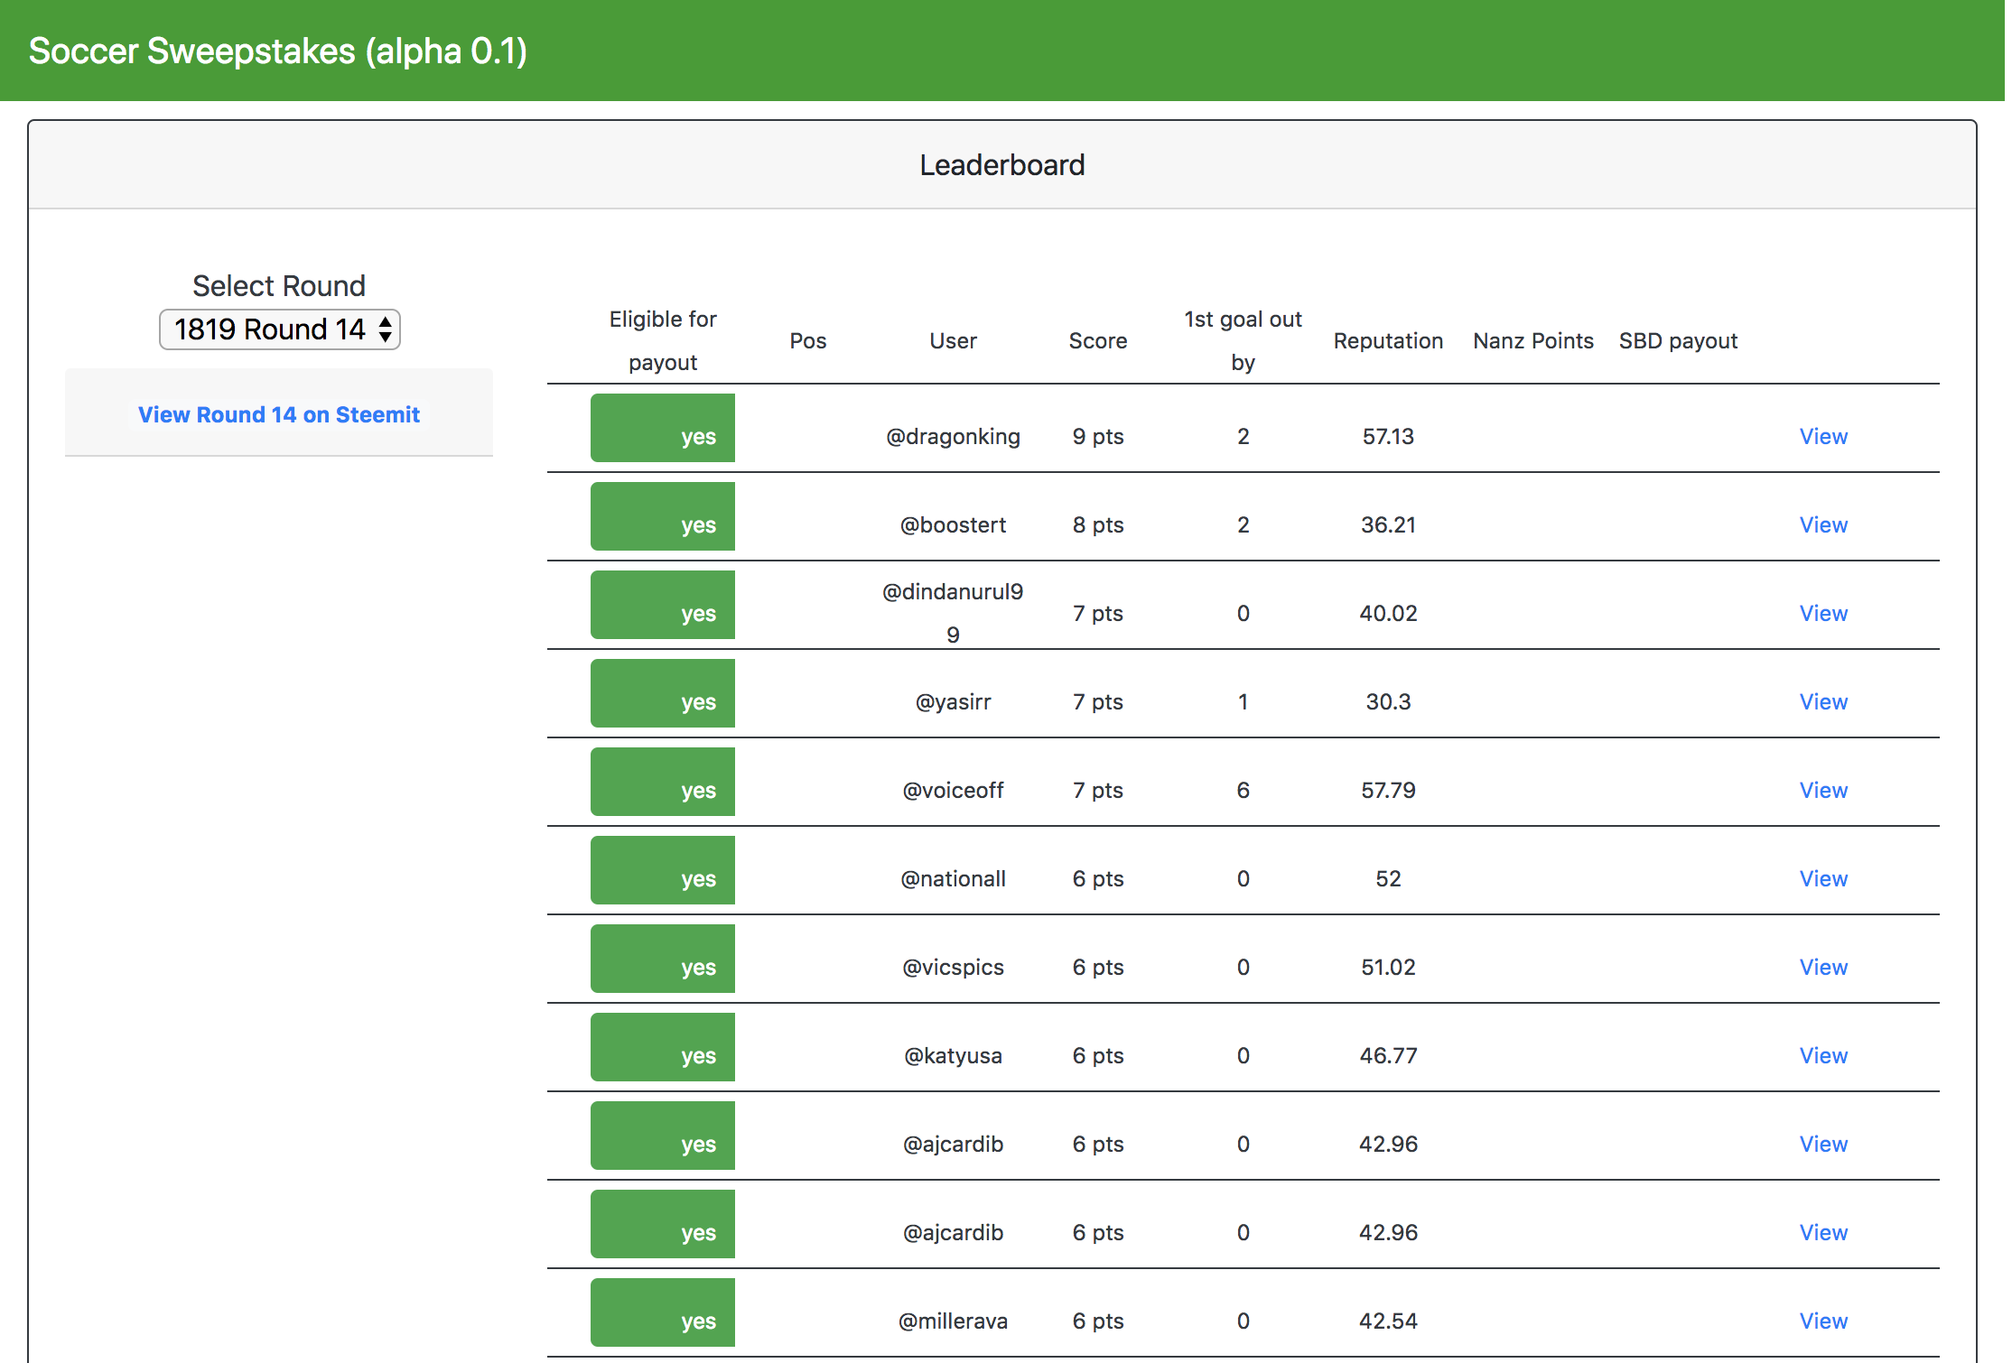Screen dimensions: 2012x1363
Task: Click the green yes badge for @boostert
Action: (663, 516)
